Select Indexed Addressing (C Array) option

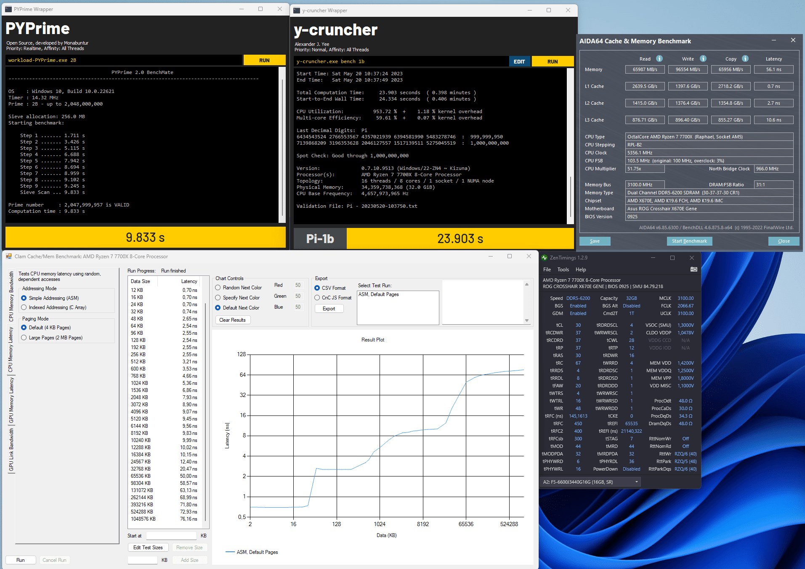(24, 307)
